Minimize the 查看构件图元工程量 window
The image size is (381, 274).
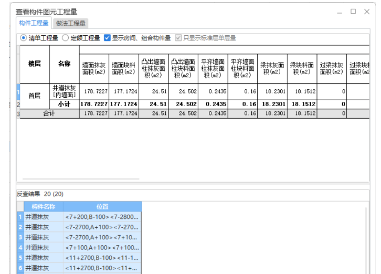click(x=340, y=12)
